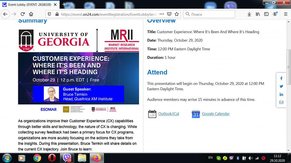Screen dimensions: 291x163
Task: Save the page to Pocket
Action: [x=169, y=14]
